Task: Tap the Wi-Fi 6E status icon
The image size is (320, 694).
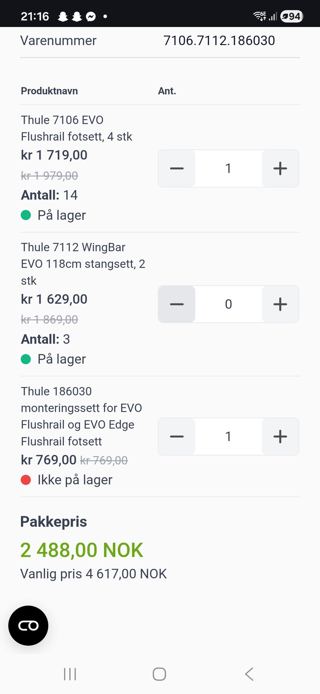Action: click(x=260, y=16)
